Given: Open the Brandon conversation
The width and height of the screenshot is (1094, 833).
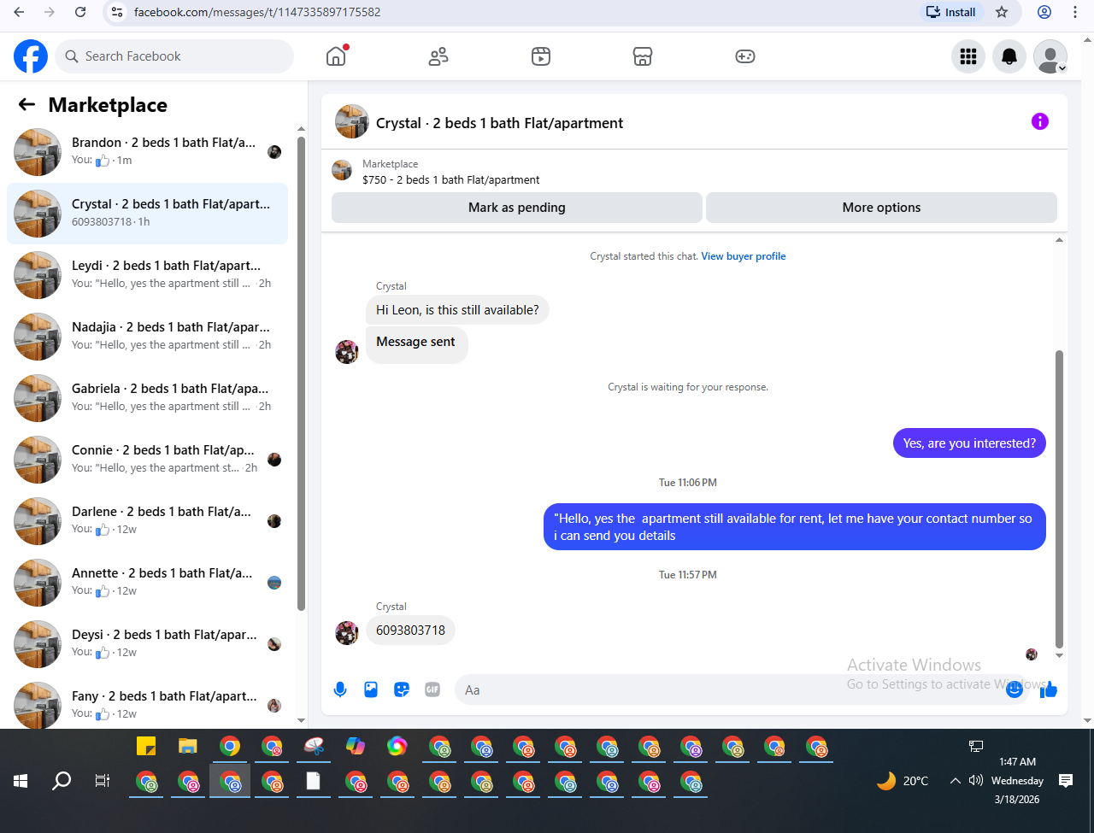Looking at the screenshot, I should tap(148, 152).
